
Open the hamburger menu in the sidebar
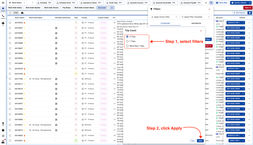3,3
